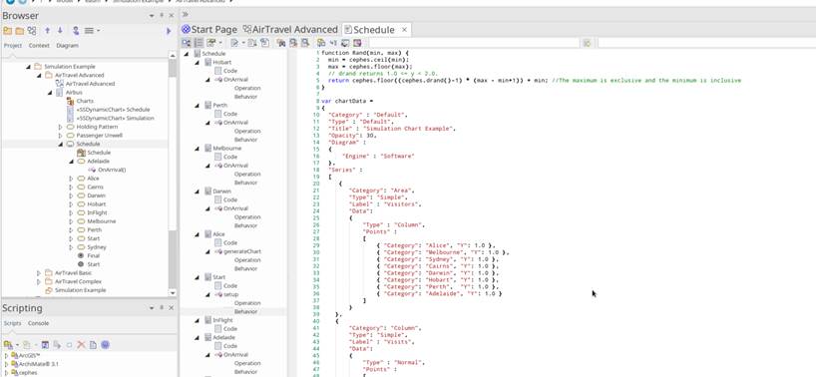Select the Behavior item under setup

(x=245, y=311)
